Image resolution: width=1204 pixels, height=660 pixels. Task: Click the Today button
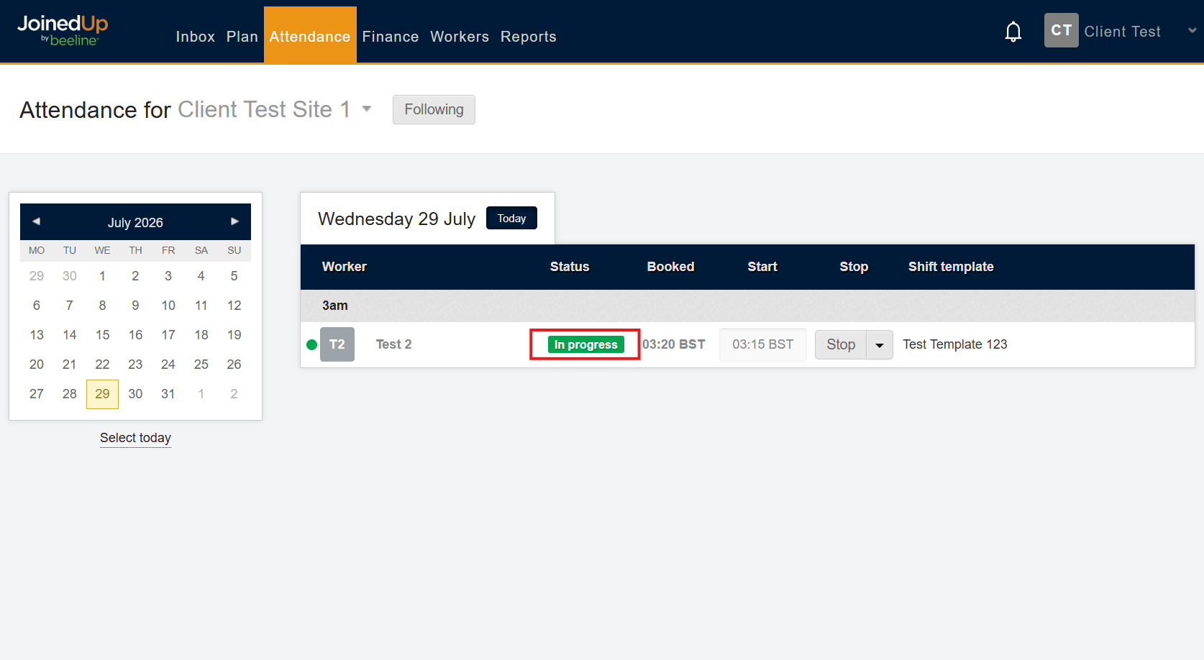[511, 218]
